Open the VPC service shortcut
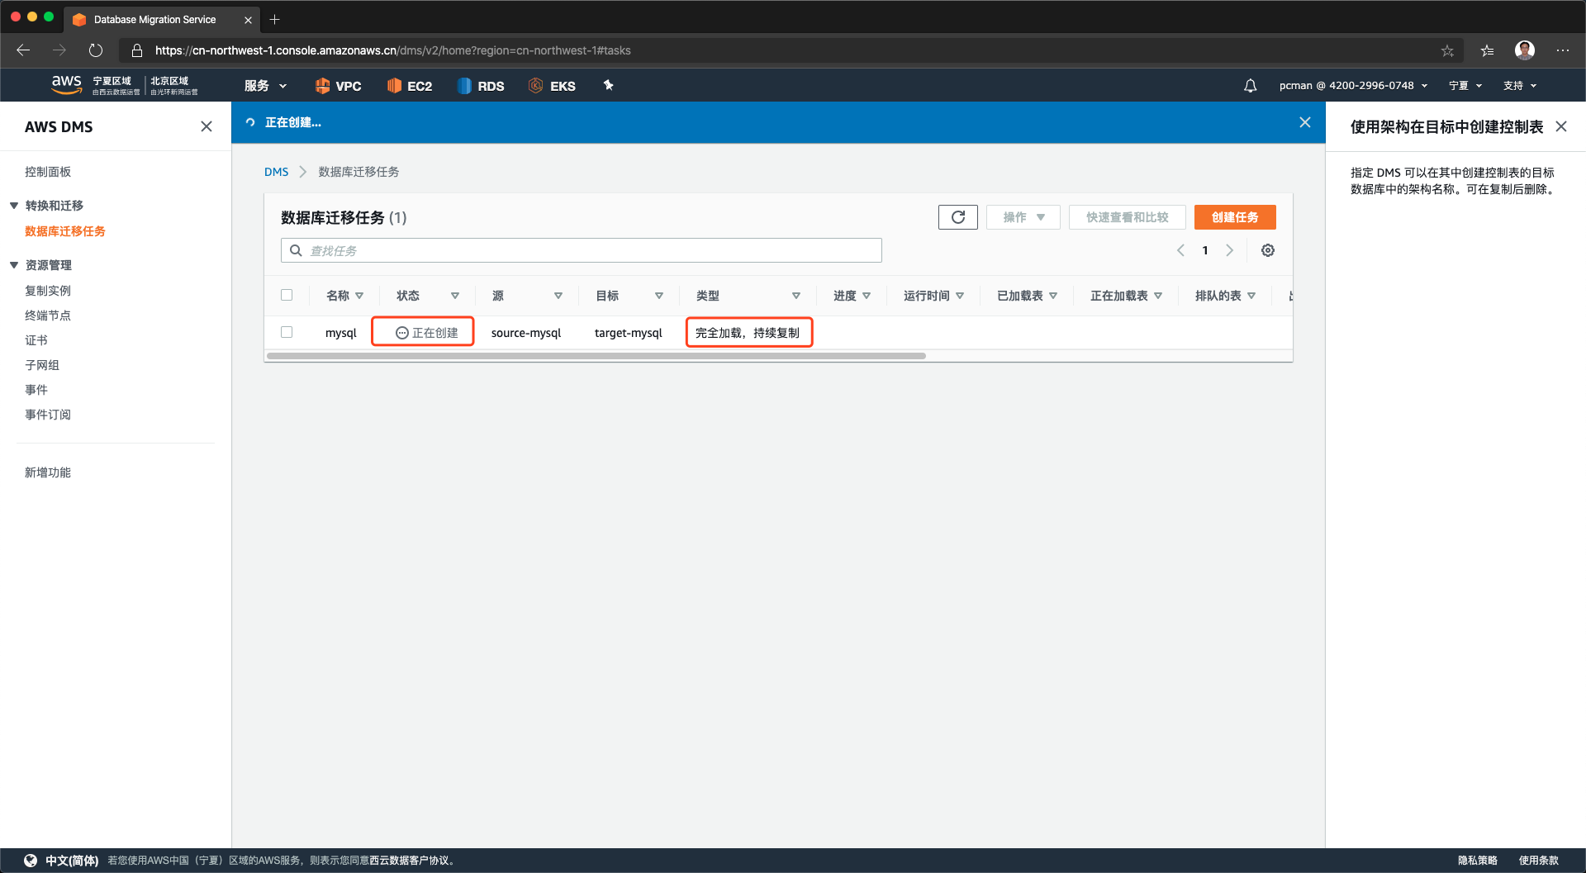Viewport: 1586px width, 873px height. [x=339, y=86]
